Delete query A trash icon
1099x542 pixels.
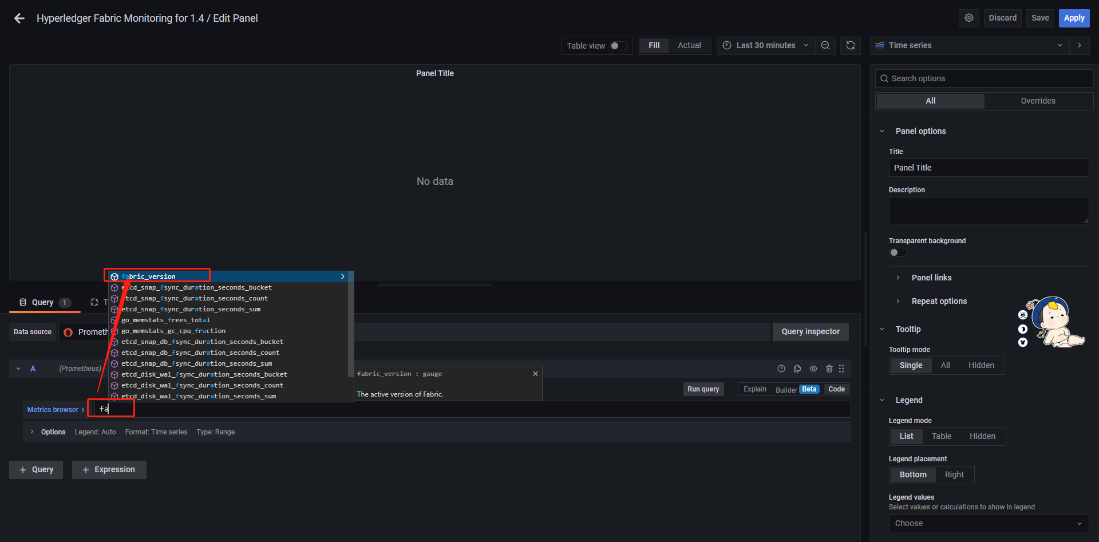click(x=829, y=369)
